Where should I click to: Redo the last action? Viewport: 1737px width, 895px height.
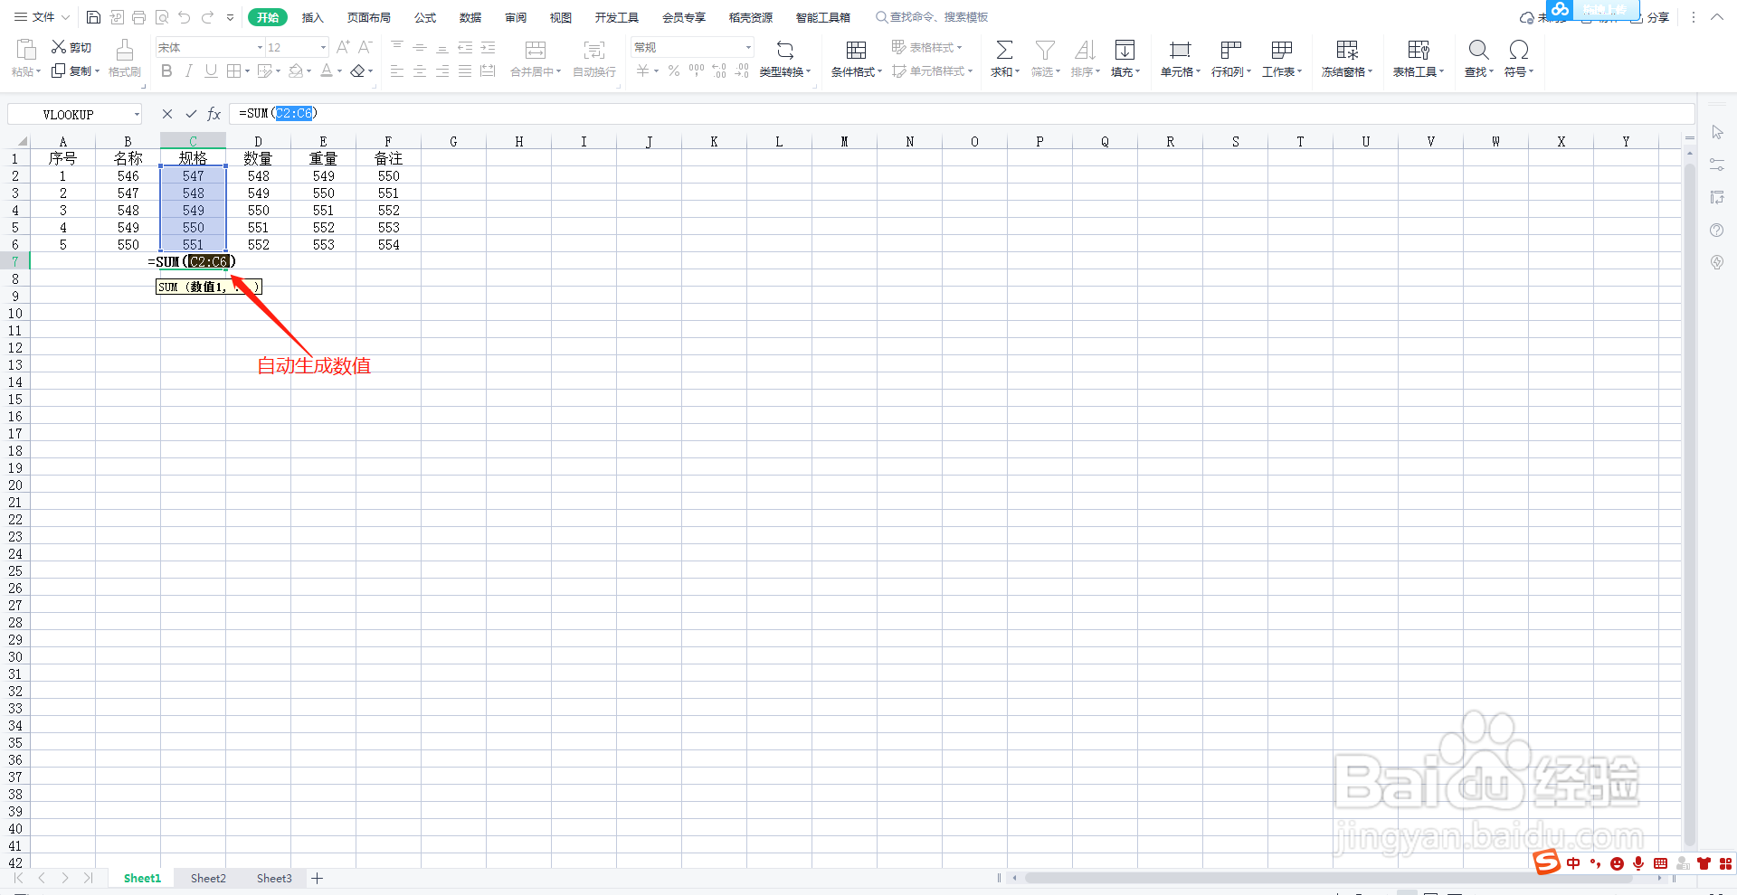(207, 17)
